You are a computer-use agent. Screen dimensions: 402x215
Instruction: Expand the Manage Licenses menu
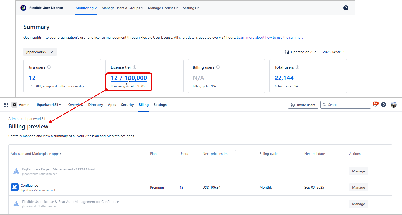click(x=163, y=8)
